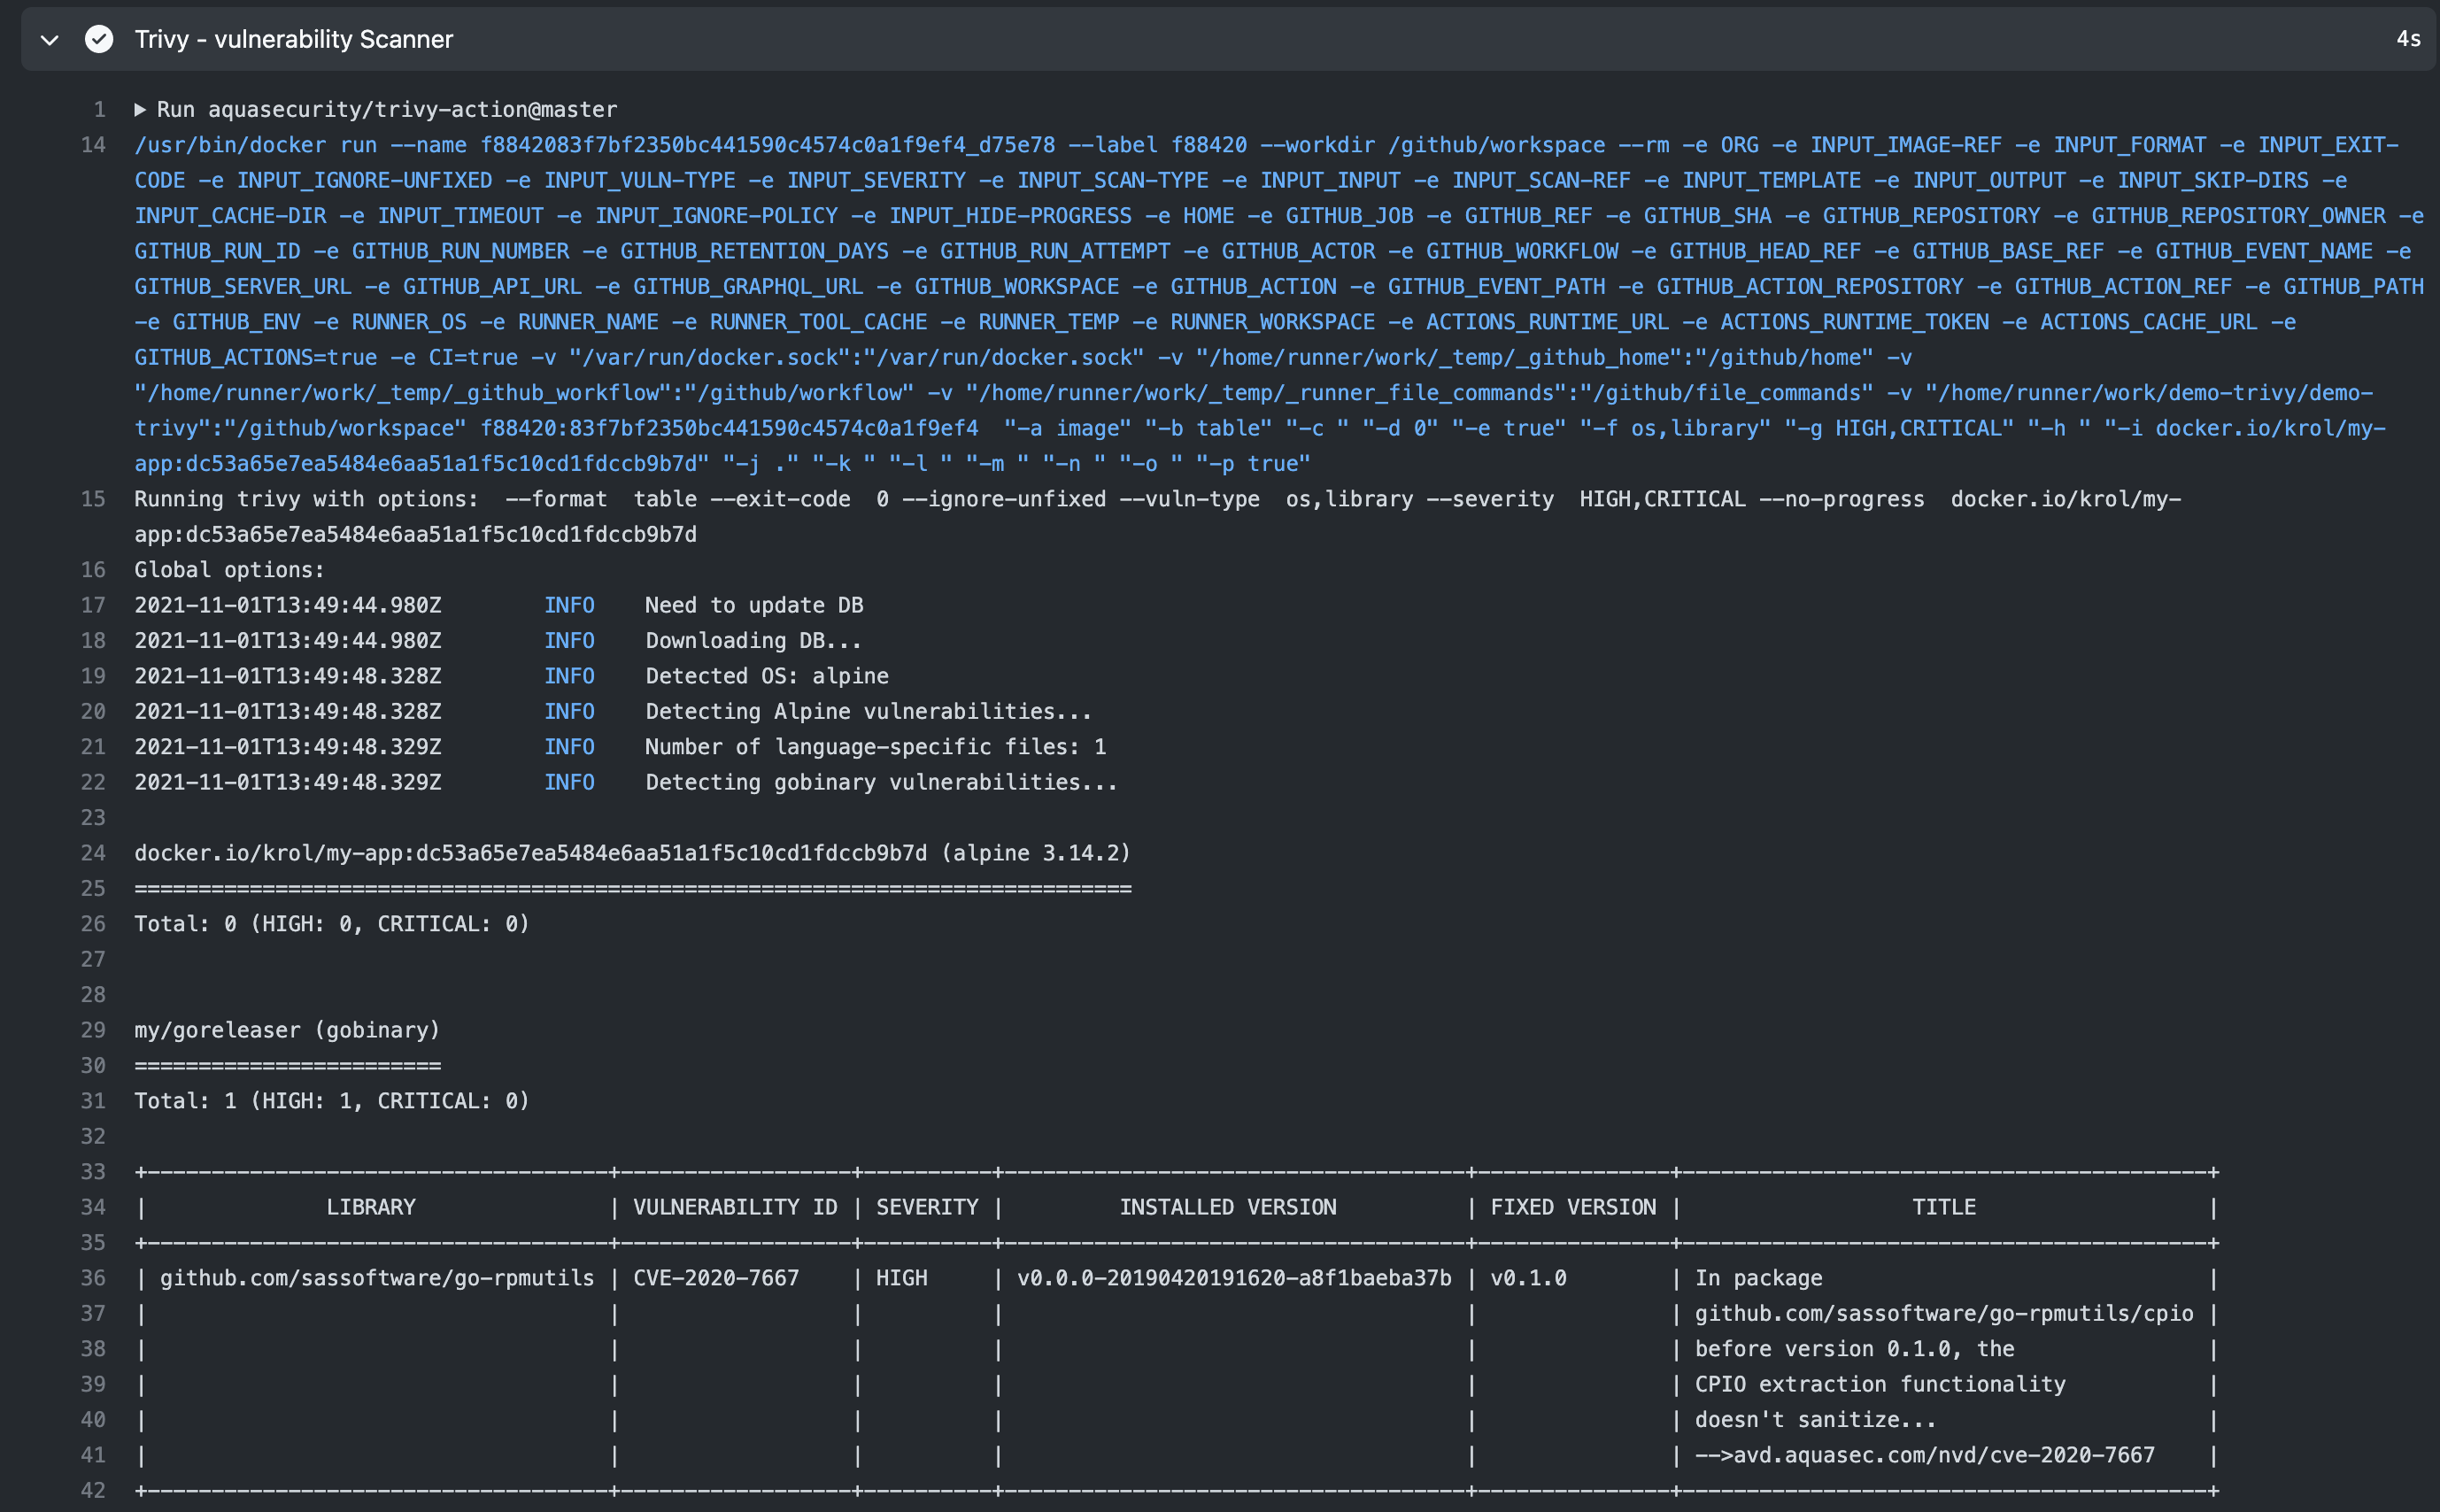This screenshot has width=2440, height=1512.
Task: Click the INSTALLED VERSION column header
Action: pyautogui.click(x=1228, y=1207)
